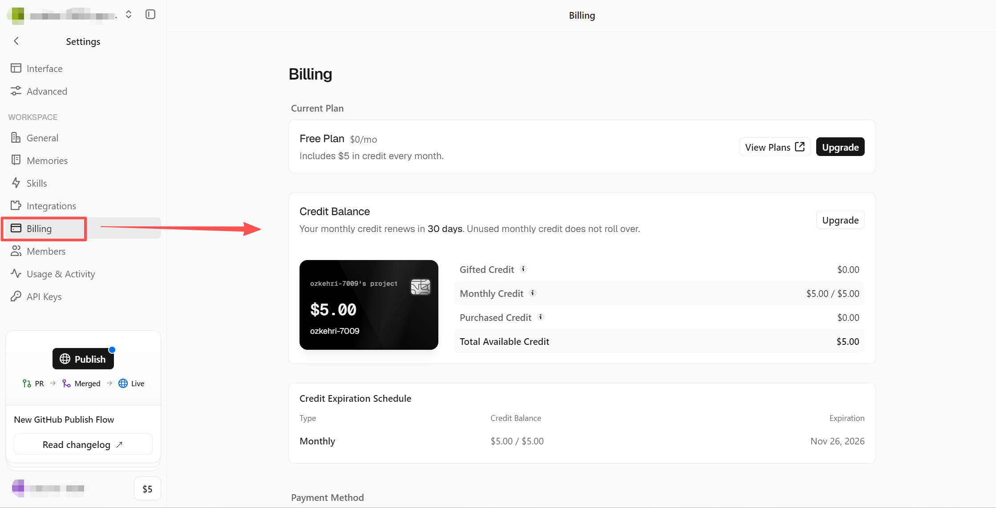The height and width of the screenshot is (508, 996).
Task: Click the Publish button
Action: tap(83, 359)
